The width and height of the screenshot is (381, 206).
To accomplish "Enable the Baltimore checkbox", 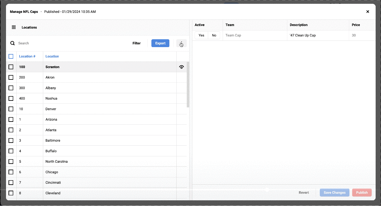I will tap(11, 140).
